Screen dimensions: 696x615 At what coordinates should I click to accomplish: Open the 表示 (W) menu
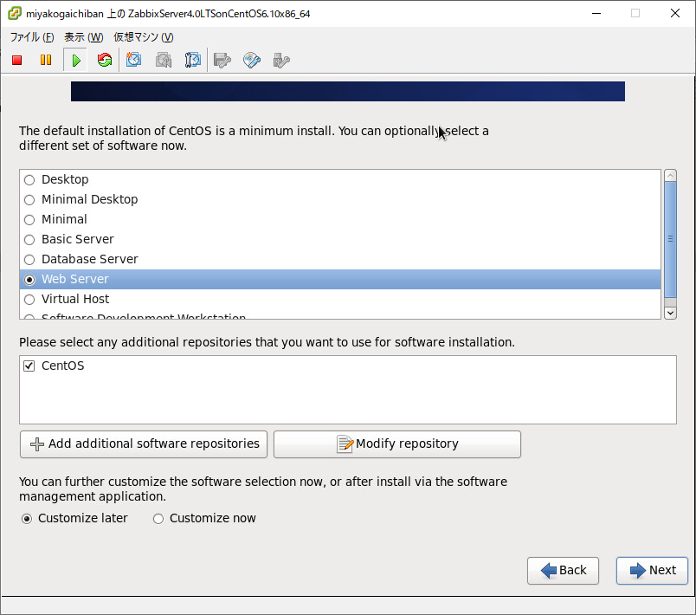click(x=83, y=37)
